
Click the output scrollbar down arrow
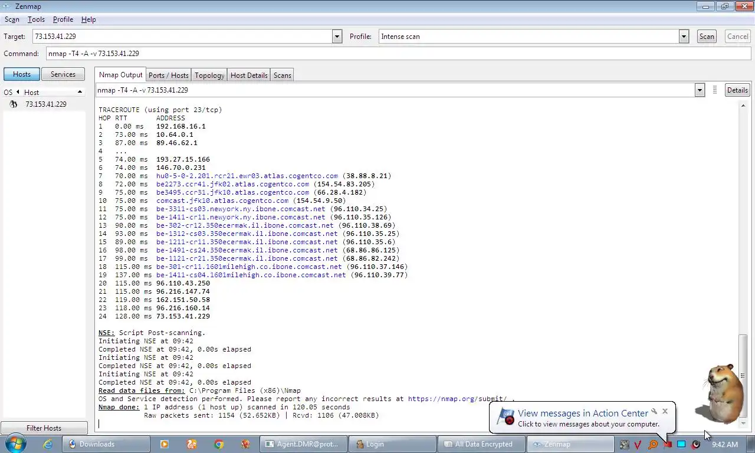pyautogui.click(x=743, y=423)
